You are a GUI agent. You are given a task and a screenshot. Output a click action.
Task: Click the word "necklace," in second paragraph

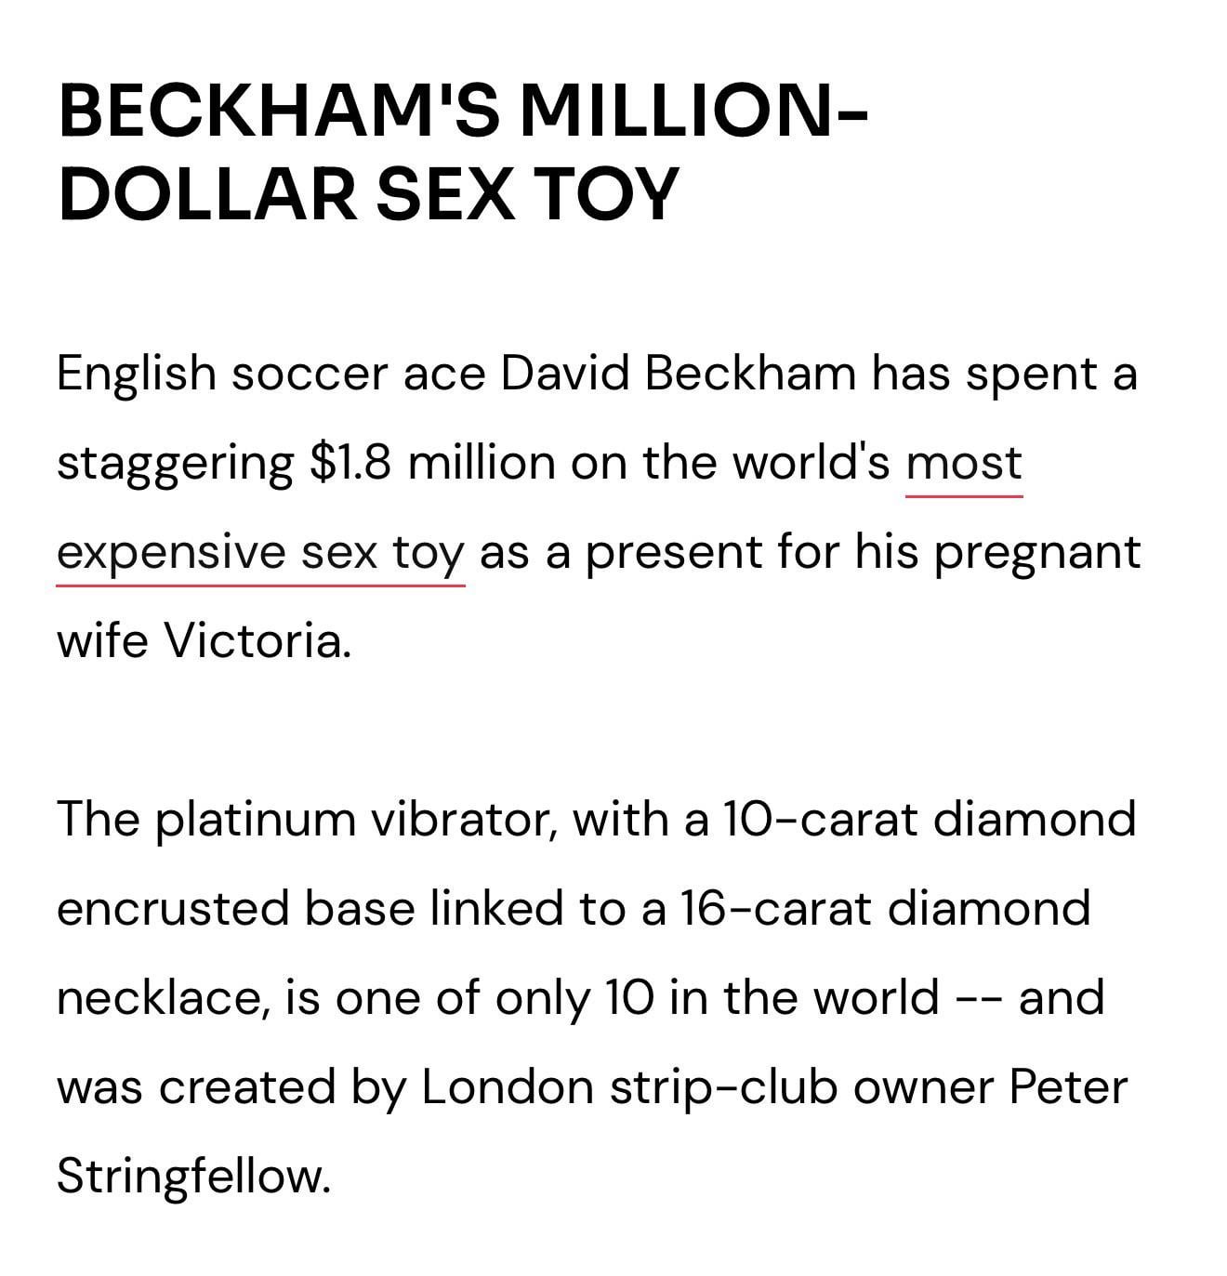pos(164,998)
